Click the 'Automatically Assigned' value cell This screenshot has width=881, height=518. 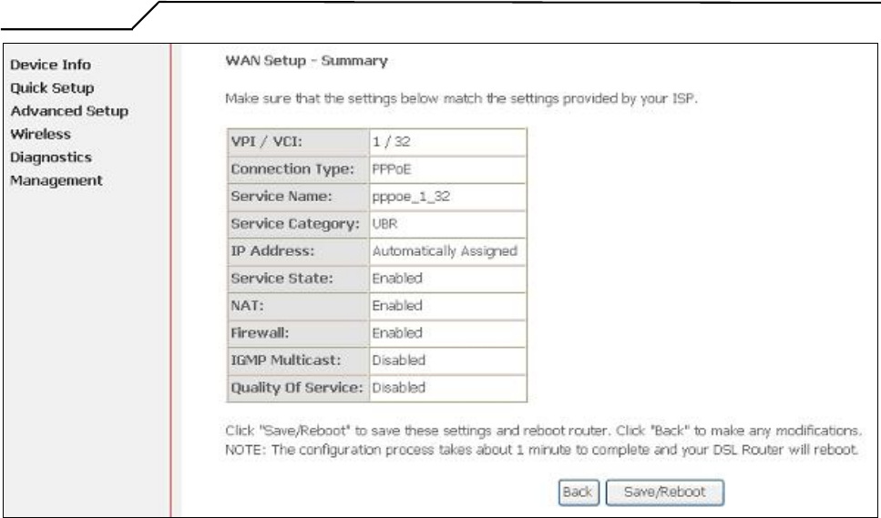[x=448, y=251]
